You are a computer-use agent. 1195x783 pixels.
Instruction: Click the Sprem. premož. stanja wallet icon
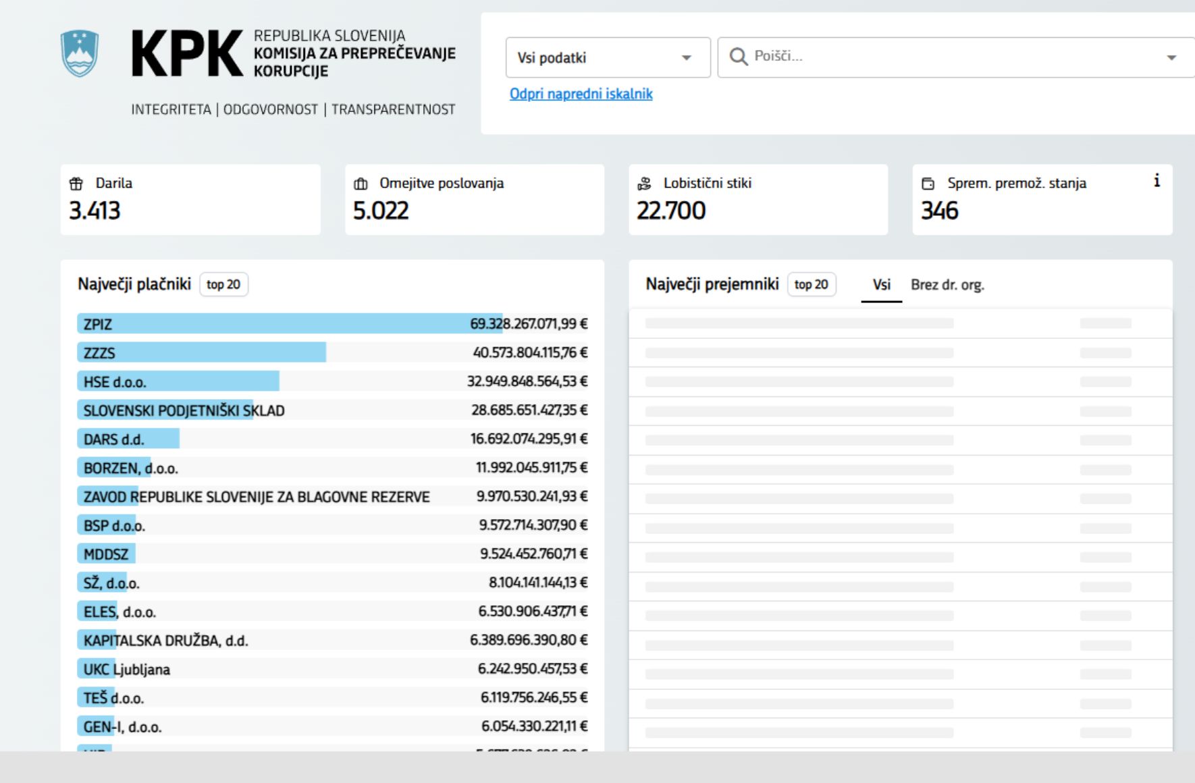pos(928,184)
